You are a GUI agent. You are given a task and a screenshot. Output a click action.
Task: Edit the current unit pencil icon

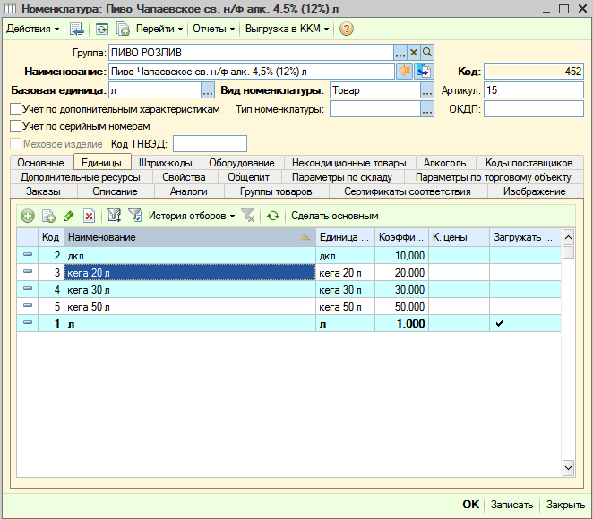pyautogui.click(x=68, y=216)
